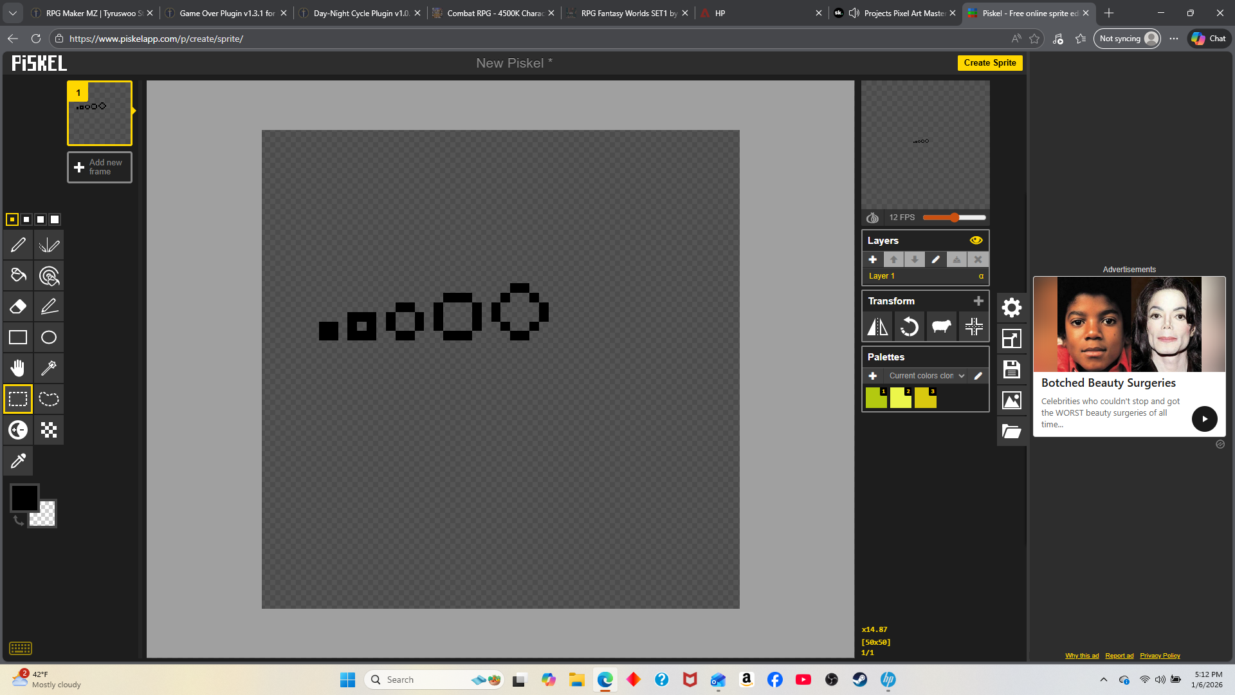Adjust Layer 1 opacity alpha symbol
This screenshot has width=1235, height=695.
981,276
